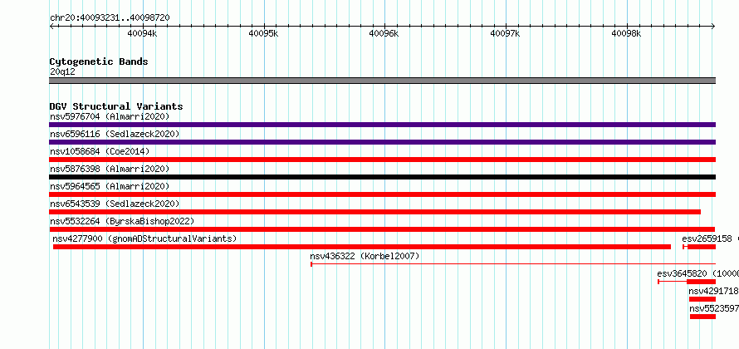Click the 40094k ruler label
Viewport: 739px width, 349px height.
tap(142, 33)
